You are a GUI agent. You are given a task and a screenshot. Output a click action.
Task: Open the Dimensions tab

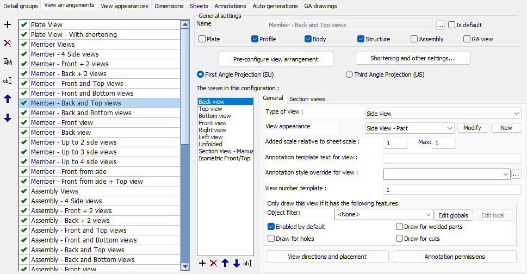point(169,7)
